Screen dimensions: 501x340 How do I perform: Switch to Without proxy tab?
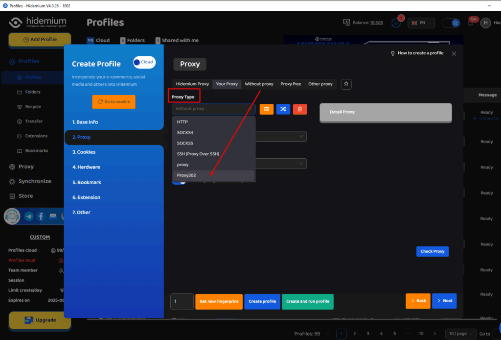click(259, 84)
